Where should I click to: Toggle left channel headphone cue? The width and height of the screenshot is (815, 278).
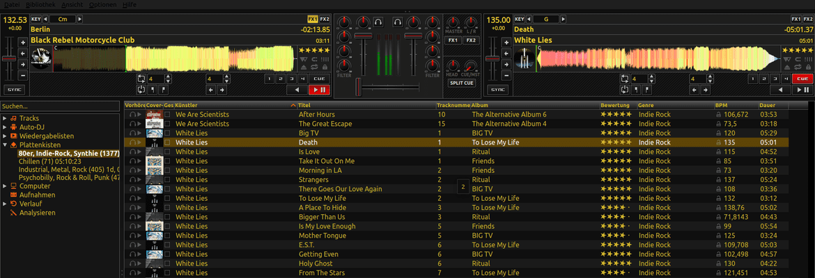point(379,22)
